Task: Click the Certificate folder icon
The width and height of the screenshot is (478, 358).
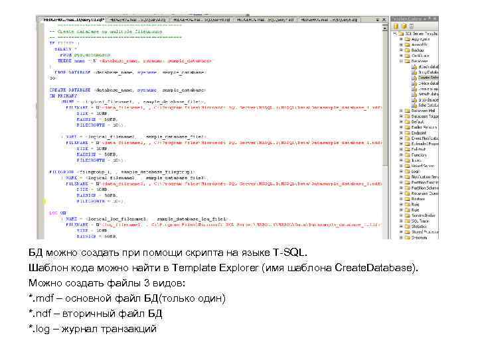Action: coord(407,56)
